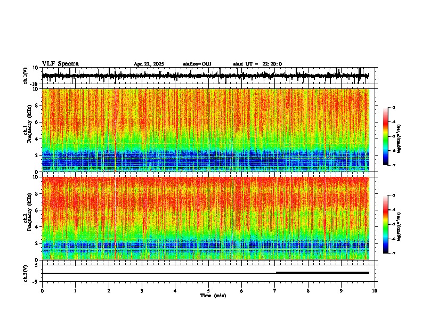Click the ch.2 colorbar log(PSD) label
This screenshot has width=422, height=326.
pos(399,226)
